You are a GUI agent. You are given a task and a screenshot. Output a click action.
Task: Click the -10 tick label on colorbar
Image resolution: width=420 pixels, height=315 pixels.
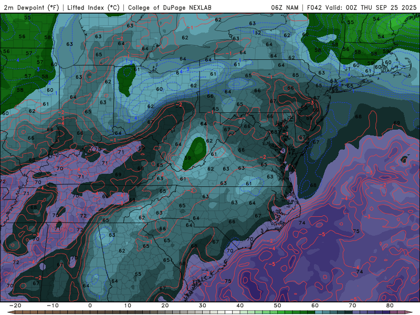click(52, 306)
